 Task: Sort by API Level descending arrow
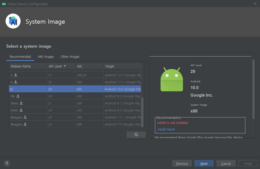(65, 66)
